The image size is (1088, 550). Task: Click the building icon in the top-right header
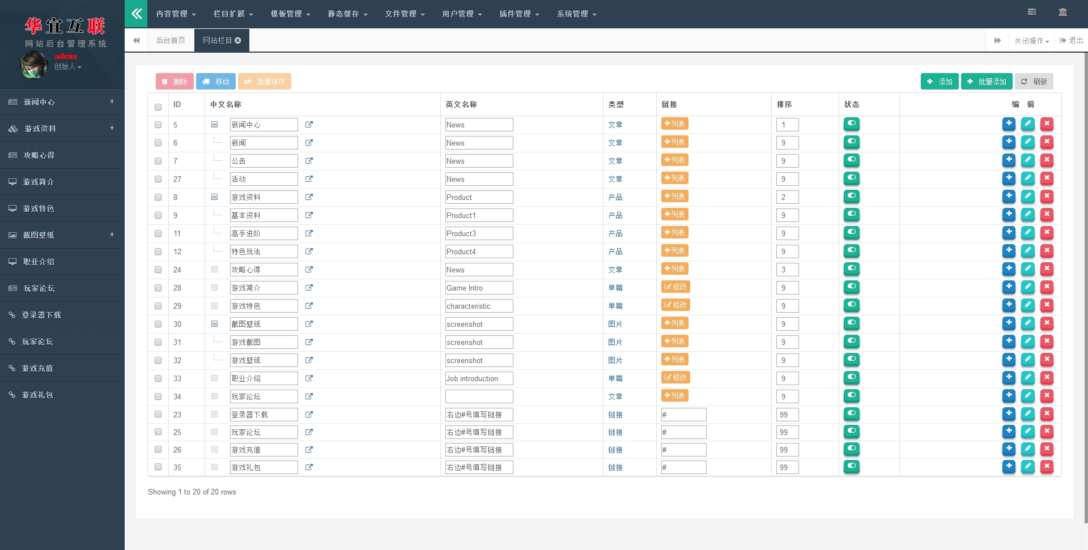tap(1062, 12)
